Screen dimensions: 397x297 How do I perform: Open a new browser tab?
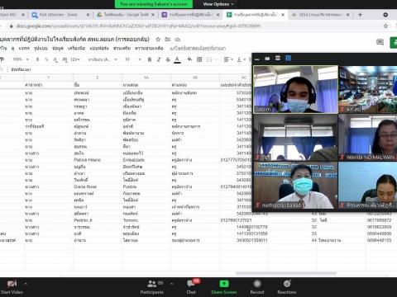pyautogui.click(x=360, y=15)
